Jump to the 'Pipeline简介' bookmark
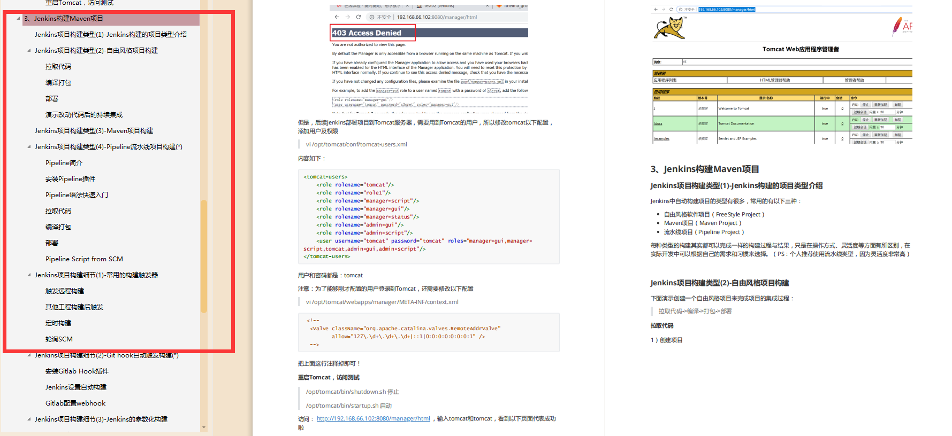The image size is (952, 436). (x=64, y=162)
